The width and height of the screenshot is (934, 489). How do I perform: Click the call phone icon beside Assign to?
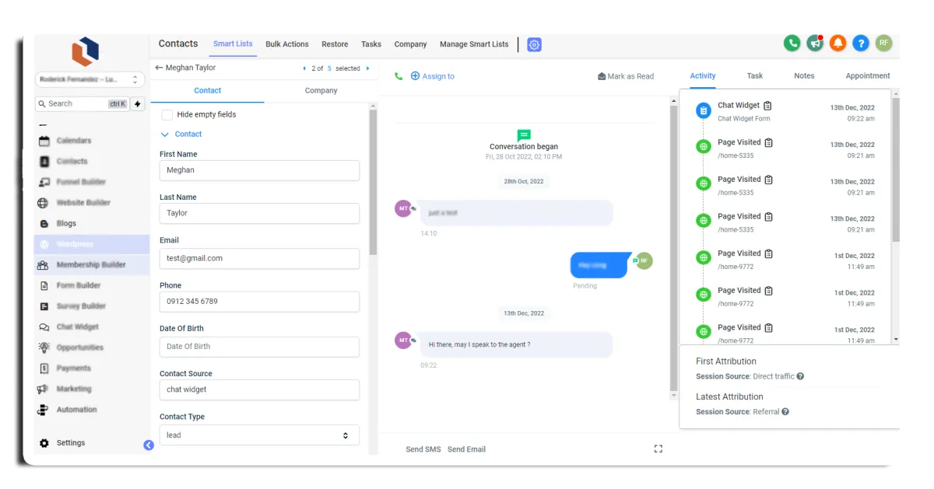pyautogui.click(x=399, y=76)
